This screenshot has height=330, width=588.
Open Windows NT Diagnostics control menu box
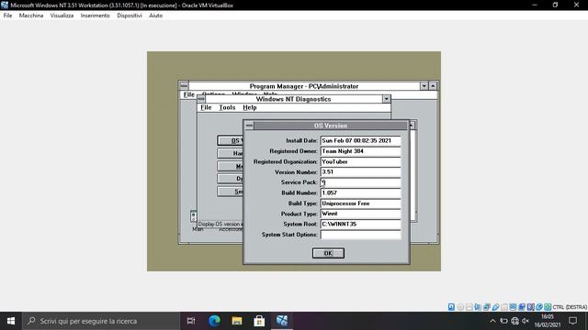[x=201, y=99]
